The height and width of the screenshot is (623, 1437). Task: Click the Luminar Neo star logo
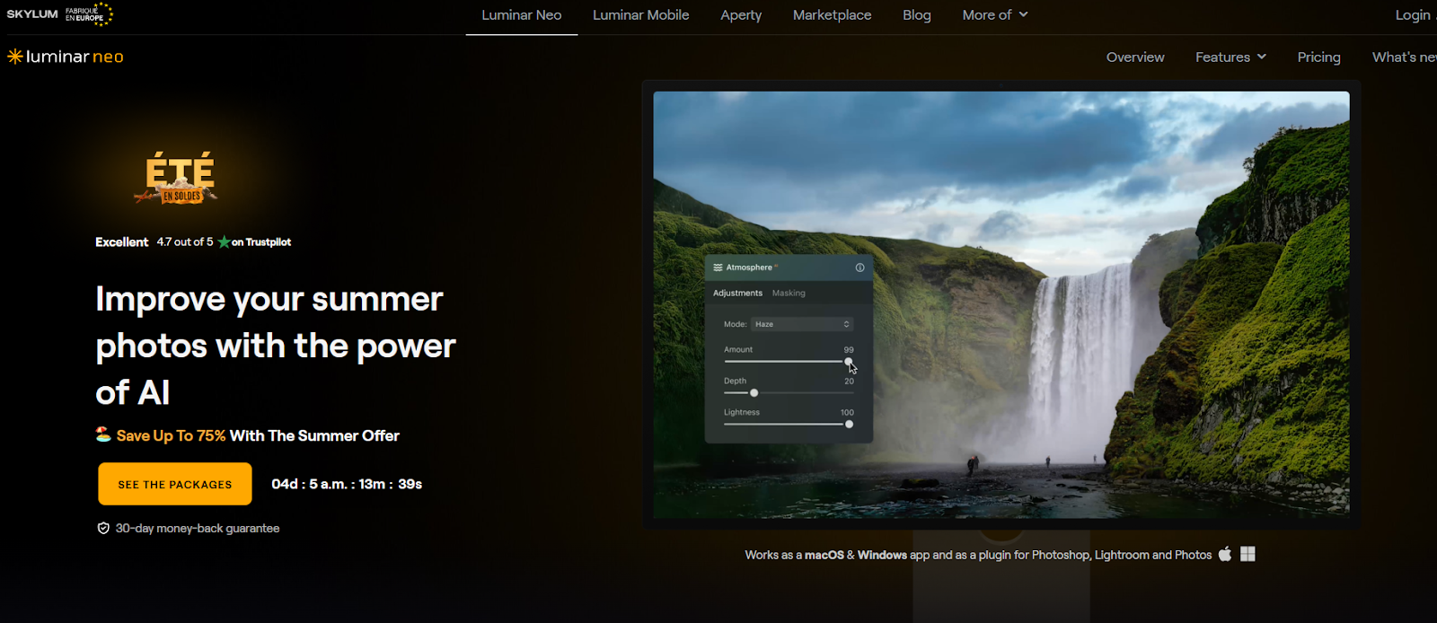tap(14, 57)
